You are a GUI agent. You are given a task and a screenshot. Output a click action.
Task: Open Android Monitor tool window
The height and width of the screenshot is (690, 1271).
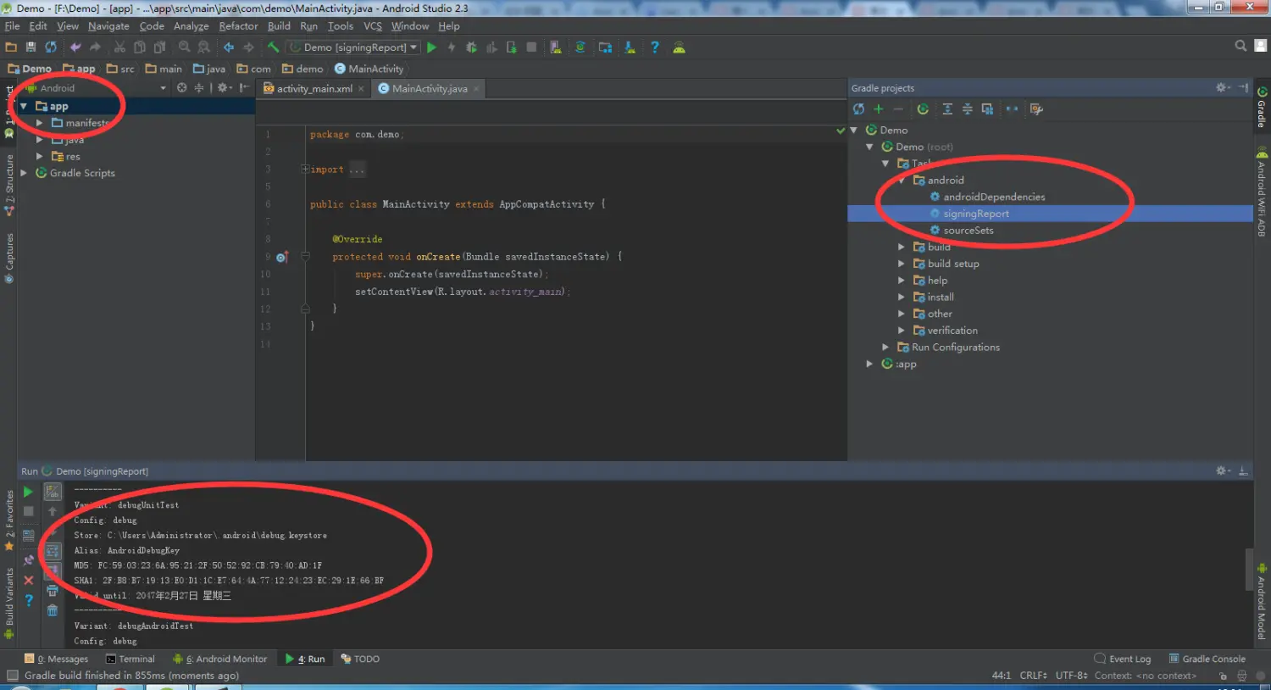point(220,659)
